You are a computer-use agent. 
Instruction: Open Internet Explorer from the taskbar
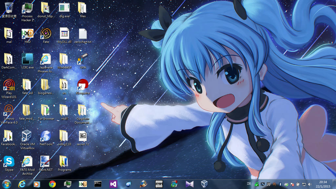coord(22,184)
